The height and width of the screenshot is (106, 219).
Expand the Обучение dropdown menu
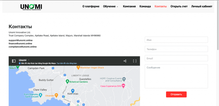tap(111, 6)
